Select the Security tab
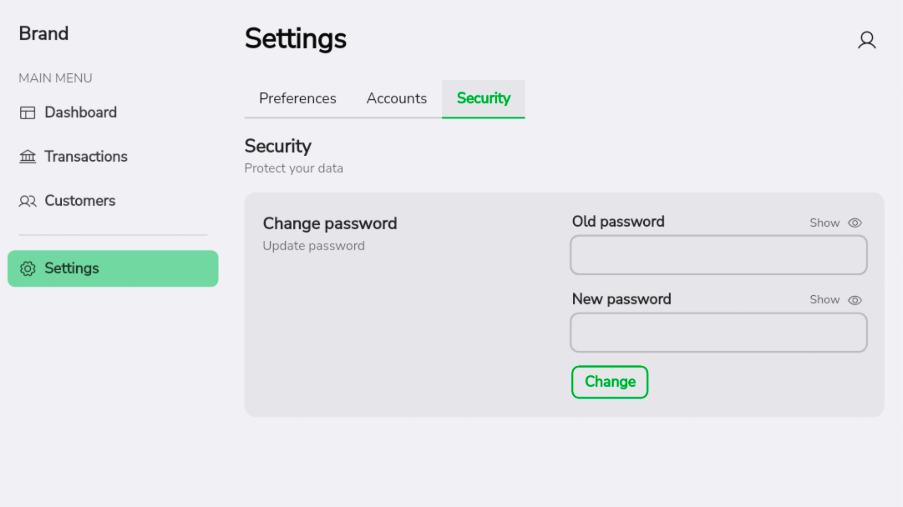Viewport: 903px width, 507px height. pos(483,99)
